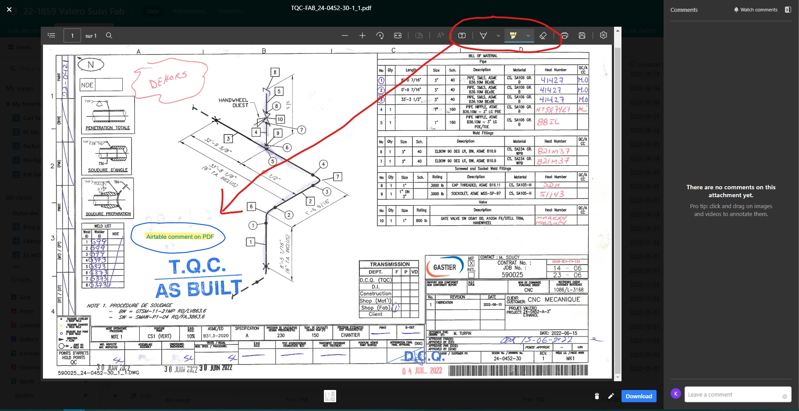Open the Data tab in background Airtable
Image resolution: width=799 pixels, height=411 pixels.
(x=153, y=11)
